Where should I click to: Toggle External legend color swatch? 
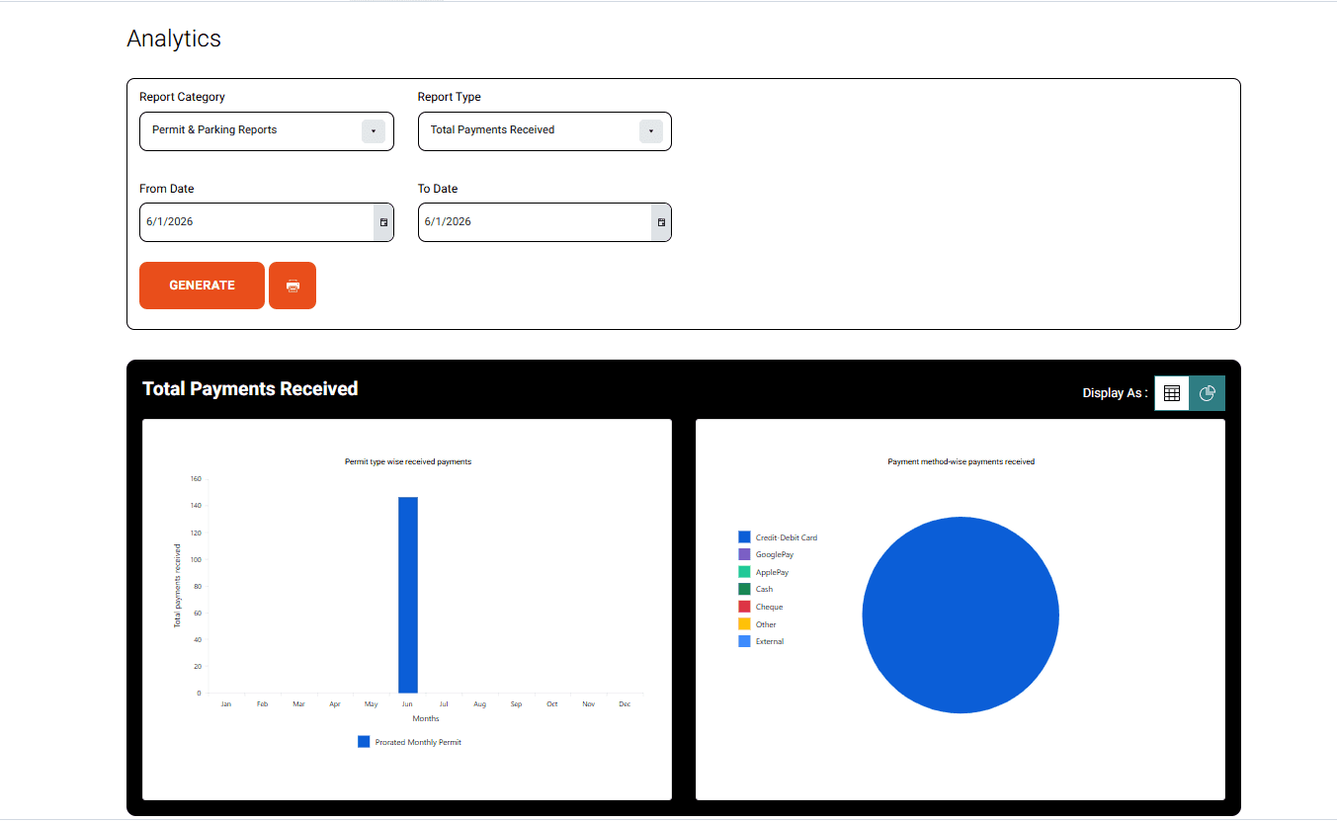[x=744, y=641]
